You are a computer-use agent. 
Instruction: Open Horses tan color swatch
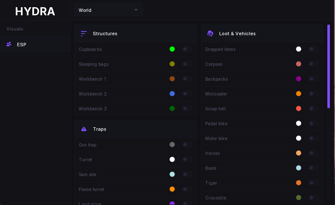click(x=299, y=153)
